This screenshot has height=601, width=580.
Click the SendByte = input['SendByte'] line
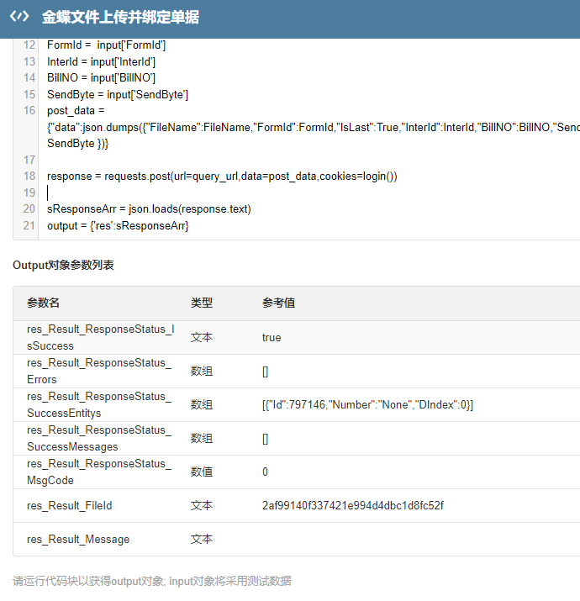coord(117,95)
